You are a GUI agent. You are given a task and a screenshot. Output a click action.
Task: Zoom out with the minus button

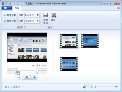[x=91, y=87]
